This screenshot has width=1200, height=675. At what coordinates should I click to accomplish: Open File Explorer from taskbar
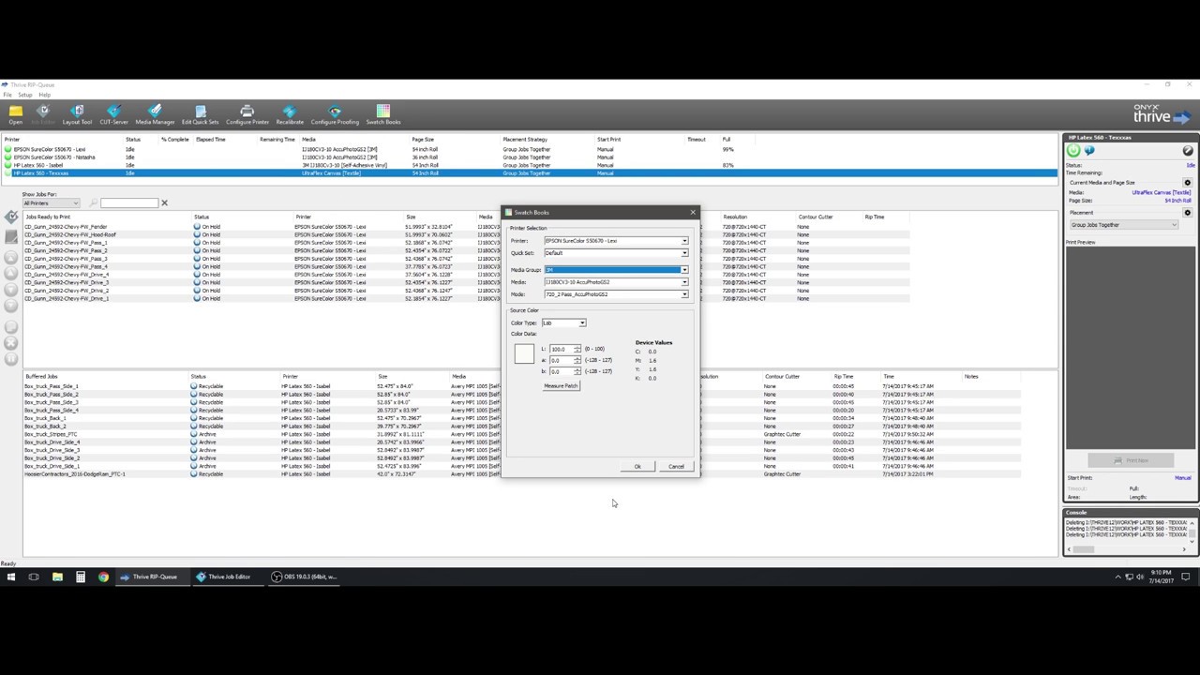(57, 577)
